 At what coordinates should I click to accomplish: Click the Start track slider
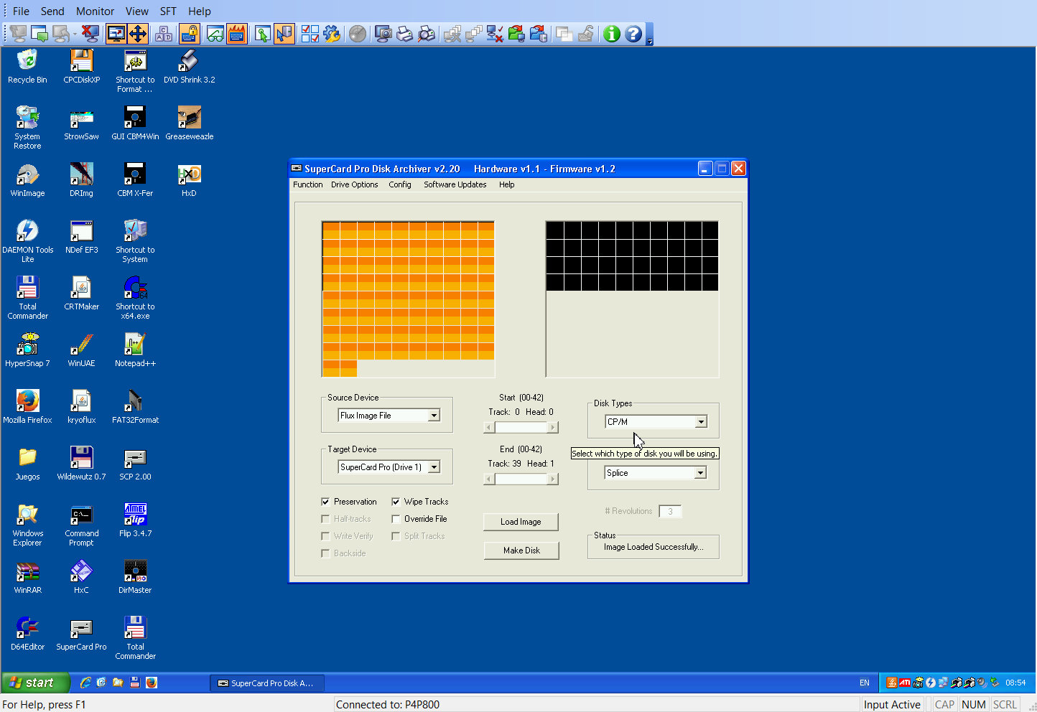click(521, 427)
